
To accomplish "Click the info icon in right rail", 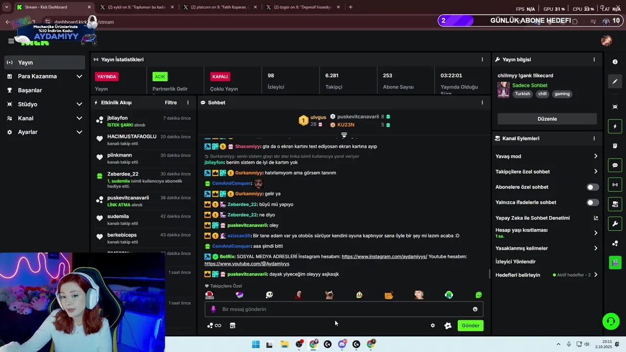I will (615, 62).
